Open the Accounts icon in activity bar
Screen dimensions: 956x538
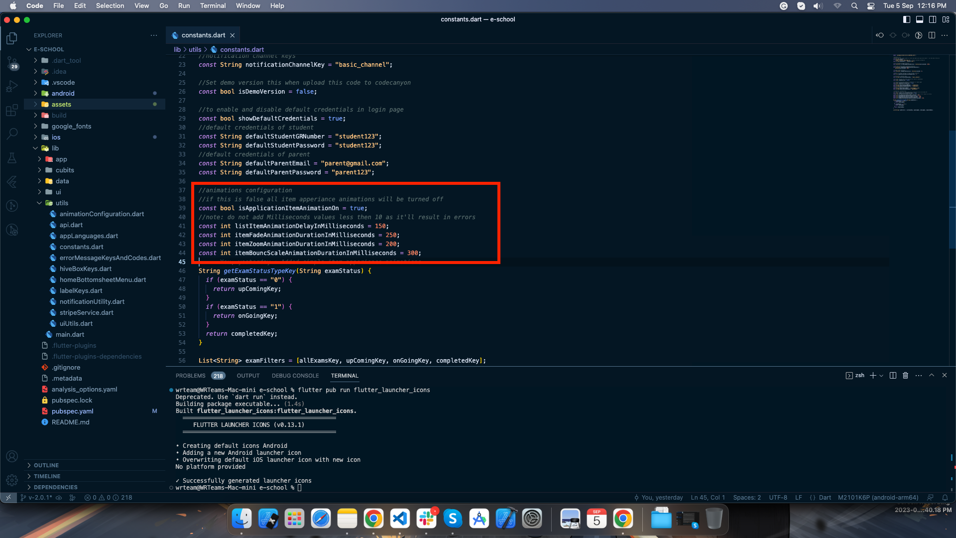point(12,456)
